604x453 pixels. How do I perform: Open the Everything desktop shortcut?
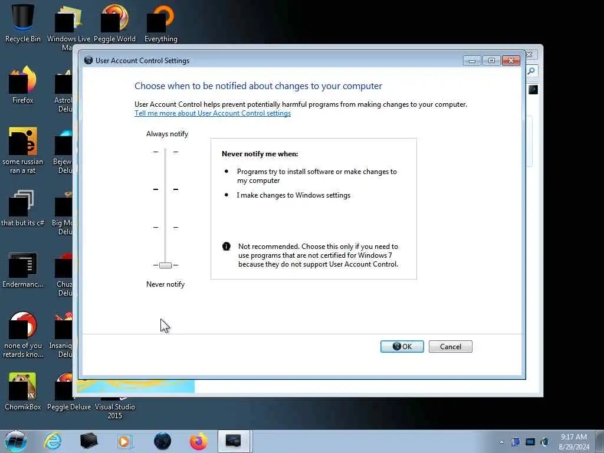coord(161,22)
